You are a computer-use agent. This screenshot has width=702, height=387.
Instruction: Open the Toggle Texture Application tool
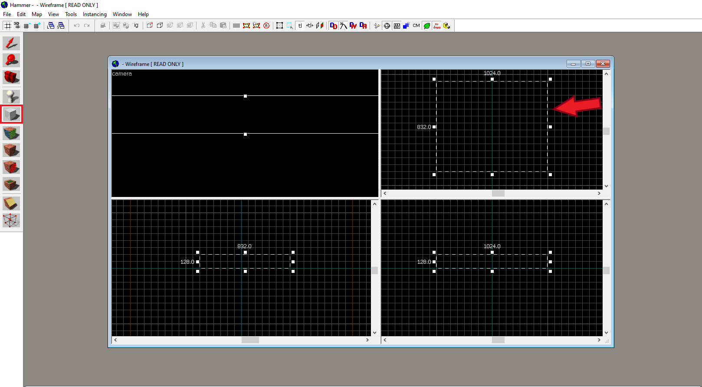[11, 133]
